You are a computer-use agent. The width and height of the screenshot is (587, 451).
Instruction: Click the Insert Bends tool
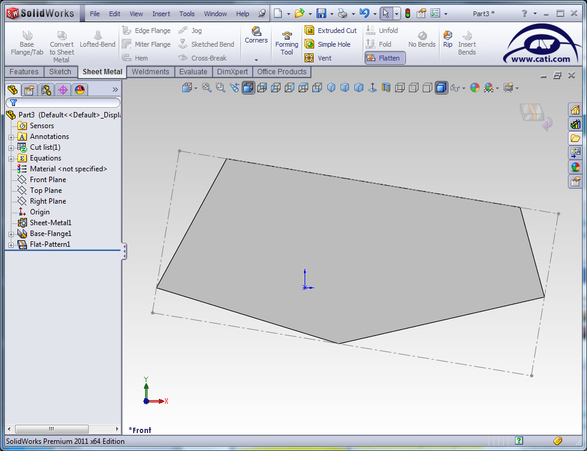tap(467, 43)
